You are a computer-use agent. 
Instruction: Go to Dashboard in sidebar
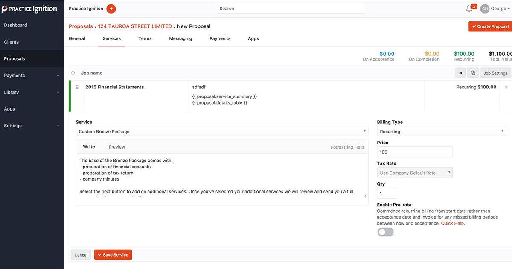(32, 25)
